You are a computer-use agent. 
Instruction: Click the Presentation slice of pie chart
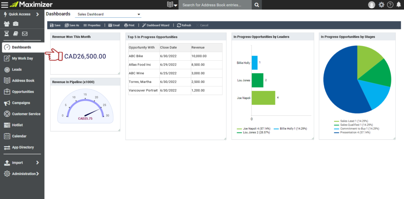point(339,91)
